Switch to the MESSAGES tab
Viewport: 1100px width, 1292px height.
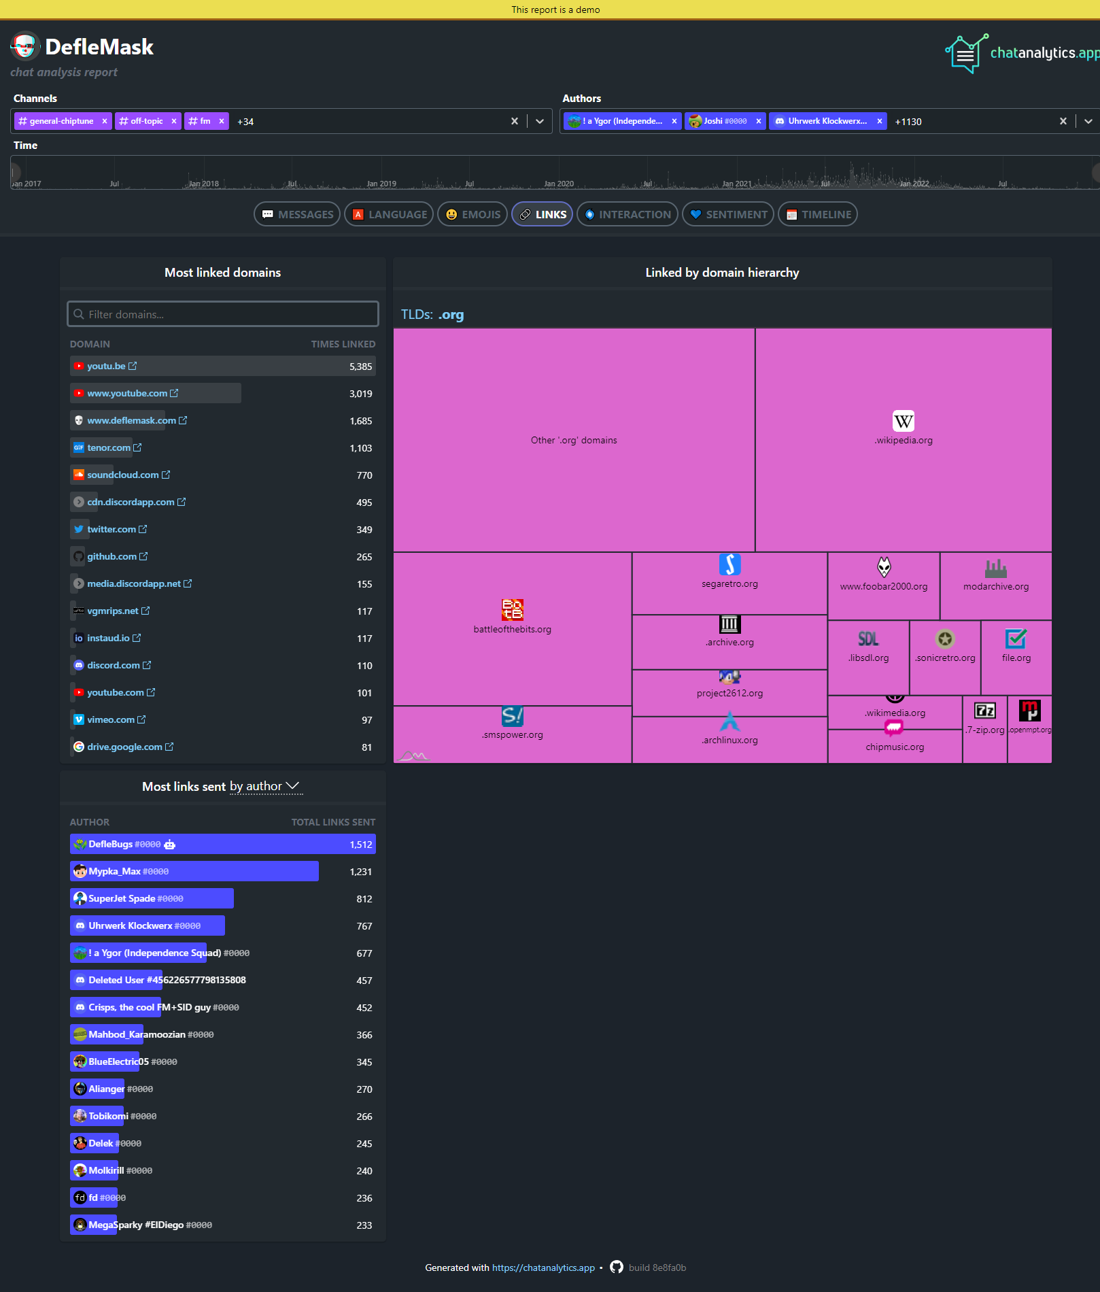[x=296, y=214]
